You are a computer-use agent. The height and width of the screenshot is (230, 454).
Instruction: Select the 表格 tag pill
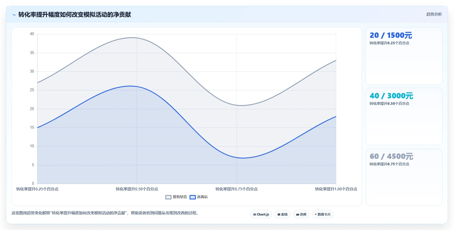pyautogui.click(x=282, y=214)
